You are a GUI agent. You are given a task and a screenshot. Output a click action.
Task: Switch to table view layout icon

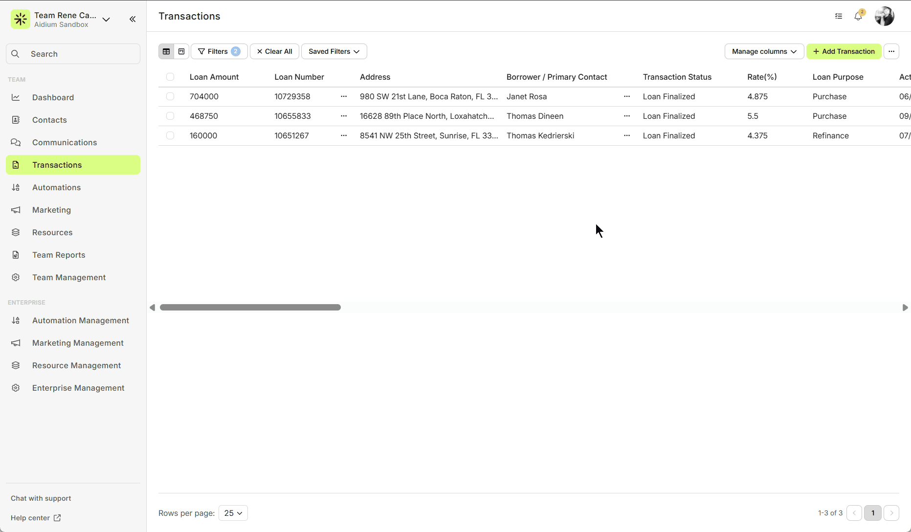[x=166, y=51]
